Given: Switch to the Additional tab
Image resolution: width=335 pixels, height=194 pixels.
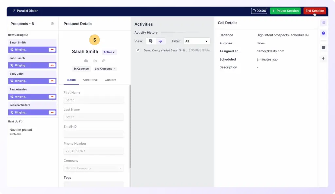Looking at the screenshot, I should pyautogui.click(x=90, y=80).
